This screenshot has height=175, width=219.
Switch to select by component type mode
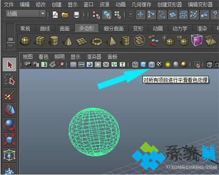pos(118,15)
